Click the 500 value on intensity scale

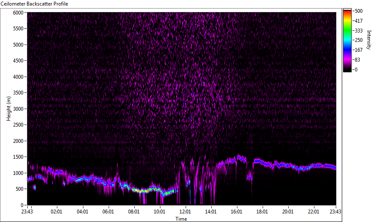(x=358, y=11)
